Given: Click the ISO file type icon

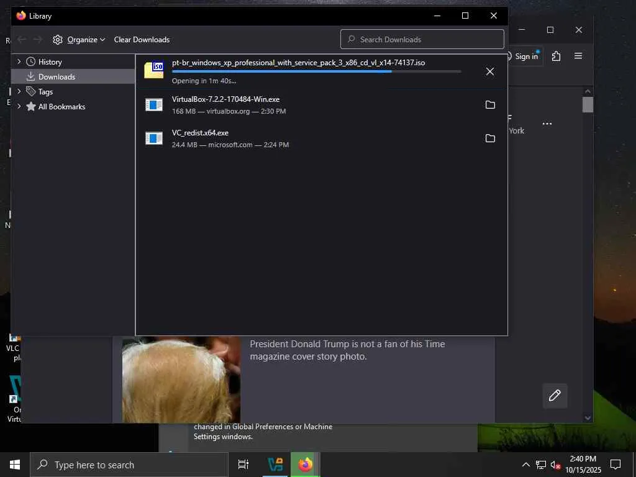Looking at the screenshot, I should [x=154, y=70].
